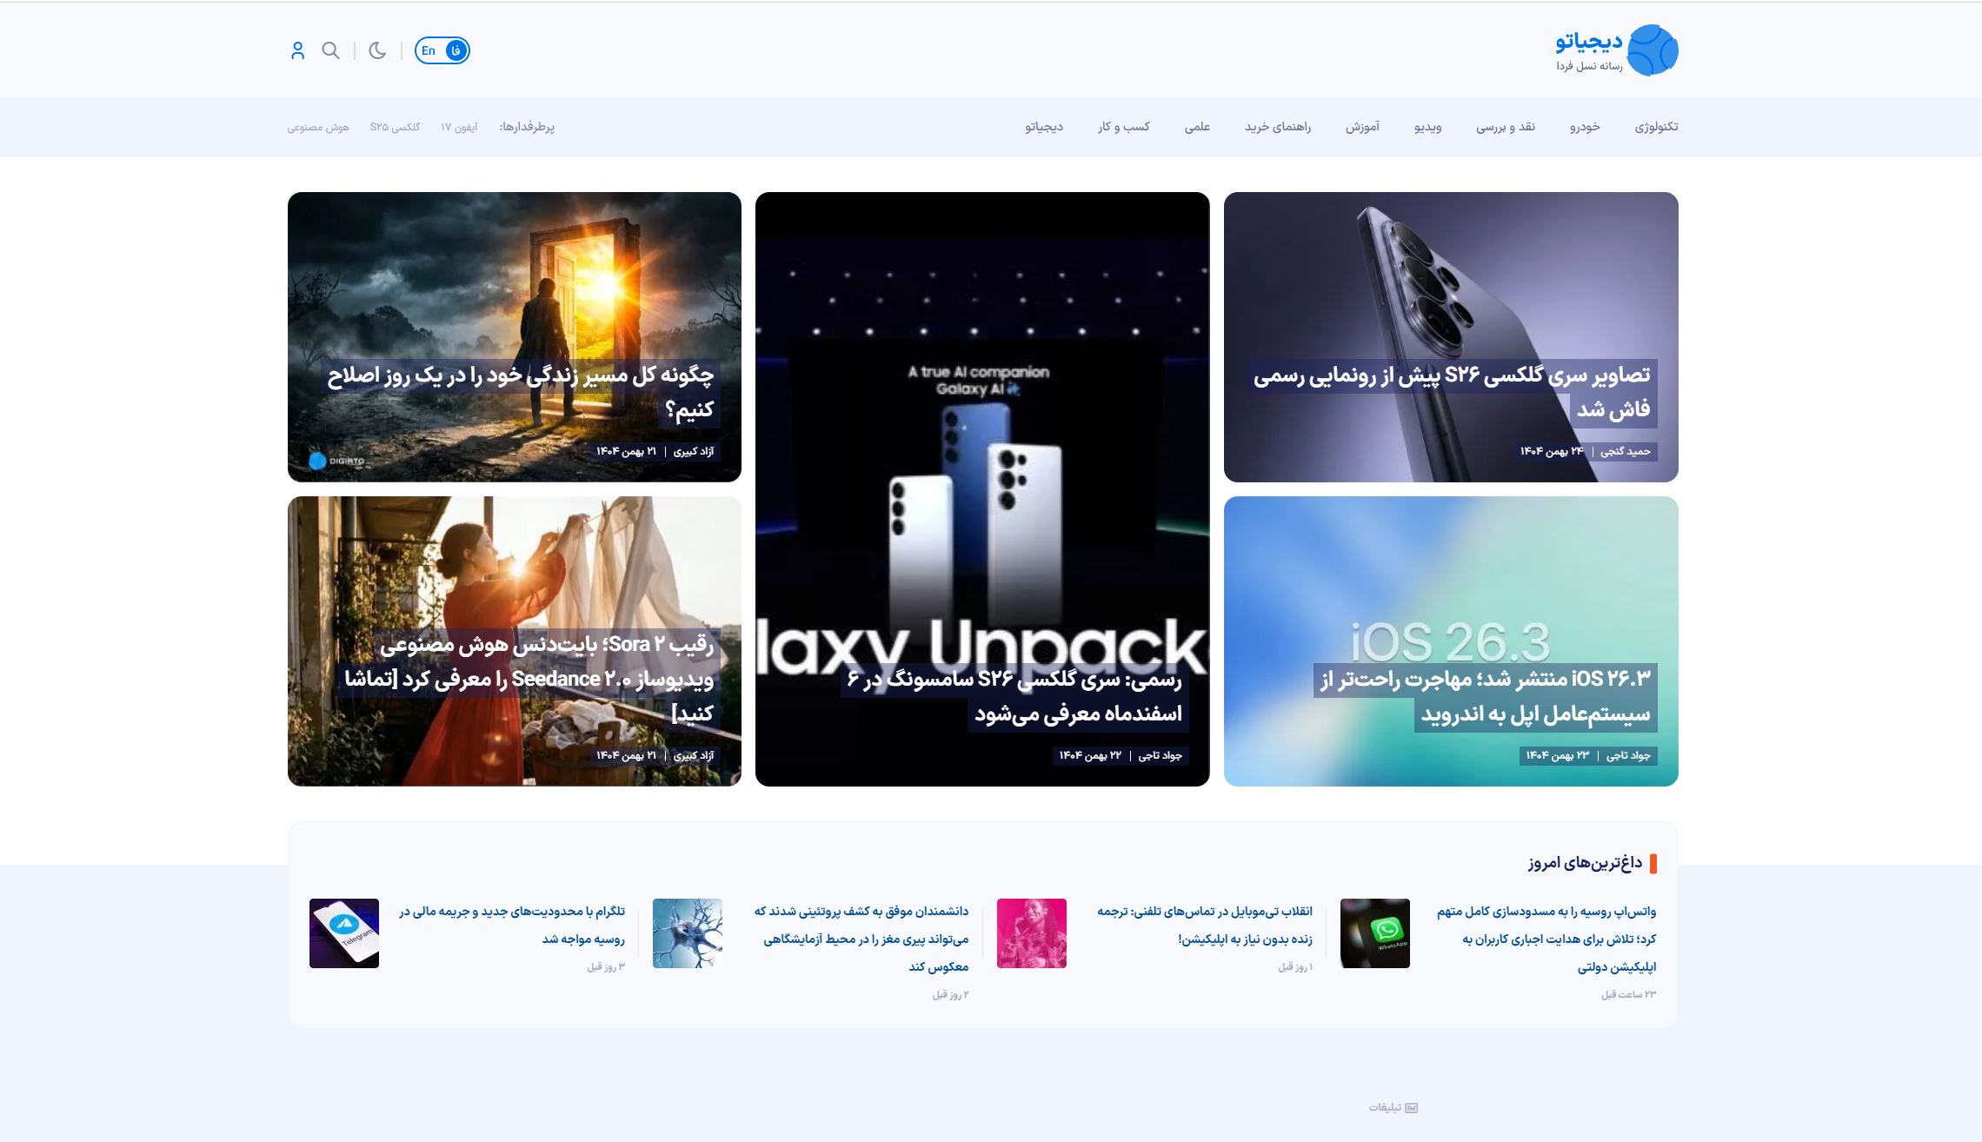The height and width of the screenshot is (1142, 1982).
Task: Open the ویدیو menu
Action: [1427, 127]
